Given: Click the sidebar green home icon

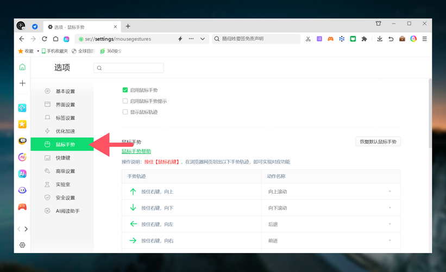Looking at the screenshot, I should click(22, 67).
